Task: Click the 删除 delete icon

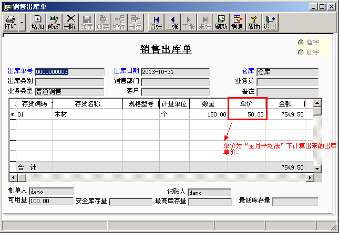Action: [x=70, y=23]
